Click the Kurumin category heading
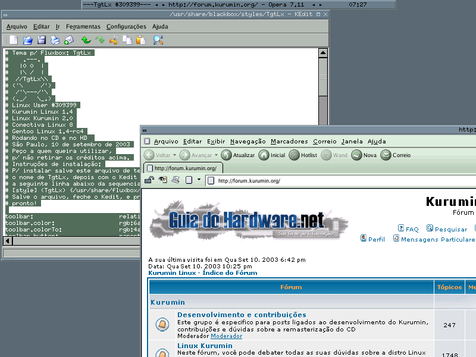The width and height of the screenshot is (476, 357). tap(168, 302)
